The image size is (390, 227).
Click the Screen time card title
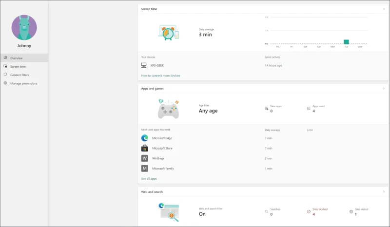149,9
